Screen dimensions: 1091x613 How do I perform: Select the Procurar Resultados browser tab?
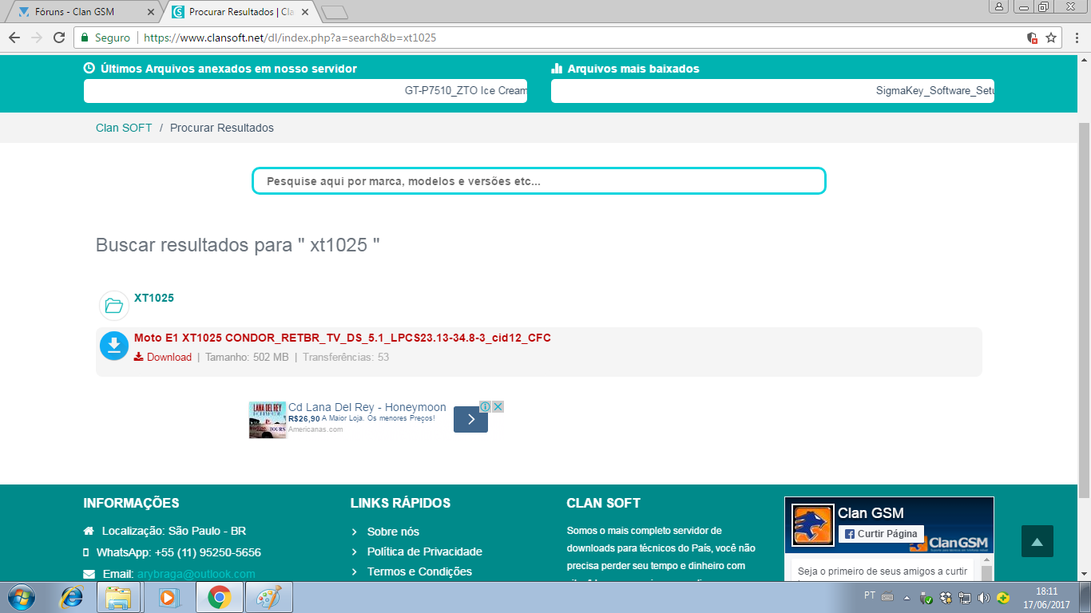(240, 12)
